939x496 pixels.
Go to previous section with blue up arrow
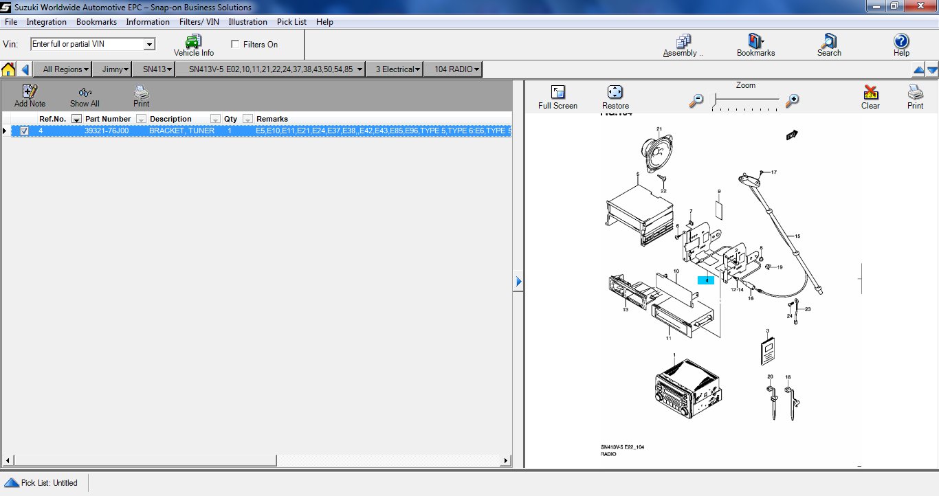point(918,69)
